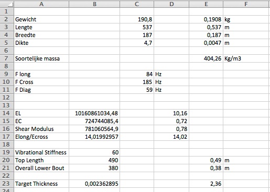Select cell containing 14,01992957
Screen dimensions: 270x192
(x=94, y=137)
